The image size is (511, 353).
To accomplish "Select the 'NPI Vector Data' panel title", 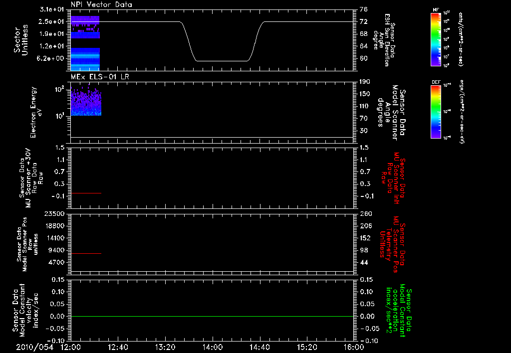I will pyautogui.click(x=101, y=4).
